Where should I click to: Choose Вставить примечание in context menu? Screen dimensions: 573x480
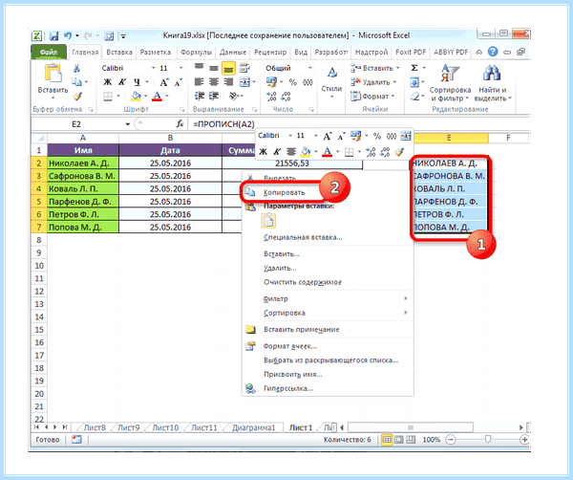click(x=302, y=330)
